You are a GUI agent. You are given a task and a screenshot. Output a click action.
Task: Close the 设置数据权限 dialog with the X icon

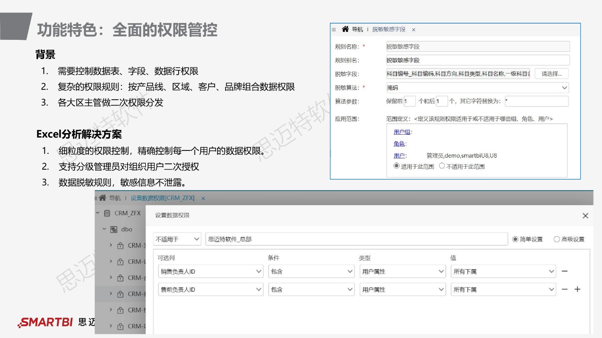(x=585, y=215)
